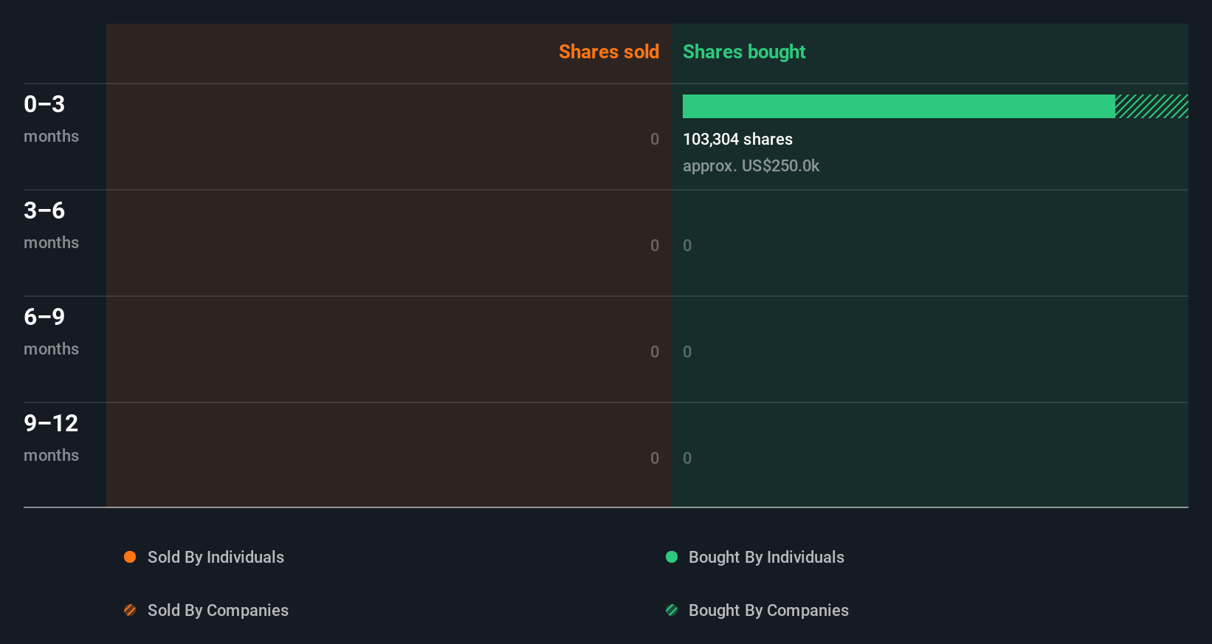This screenshot has width=1212, height=644.
Task: Click the green Bought By Individuals legend dot
Action: pyautogui.click(x=672, y=557)
